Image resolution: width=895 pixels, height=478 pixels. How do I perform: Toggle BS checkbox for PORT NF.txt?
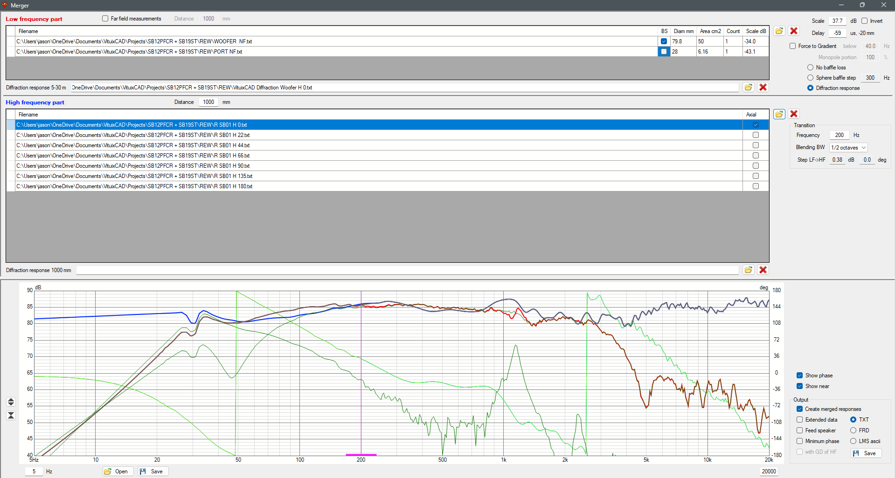pyautogui.click(x=664, y=52)
